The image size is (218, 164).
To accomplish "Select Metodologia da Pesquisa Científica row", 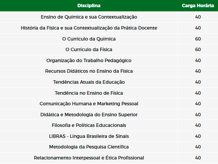I will click(x=109, y=147).
